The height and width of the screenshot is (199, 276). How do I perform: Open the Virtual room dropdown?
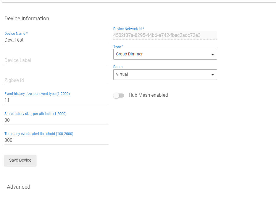click(165, 75)
